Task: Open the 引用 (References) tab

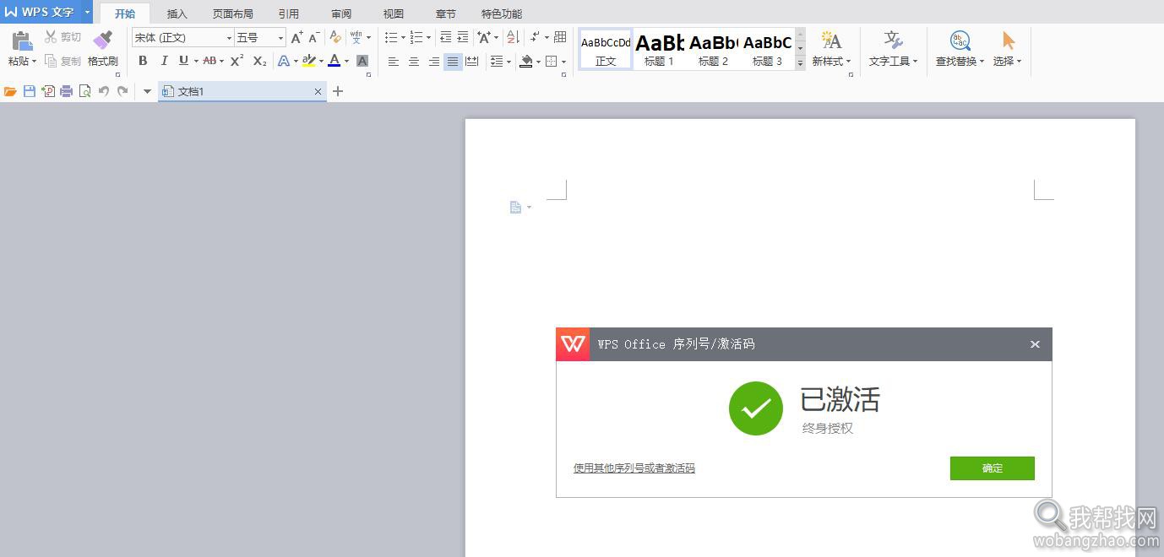Action: click(289, 14)
